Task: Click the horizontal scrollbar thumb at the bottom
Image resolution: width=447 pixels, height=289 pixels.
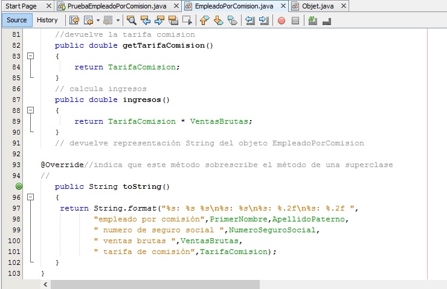Action: click(151, 284)
